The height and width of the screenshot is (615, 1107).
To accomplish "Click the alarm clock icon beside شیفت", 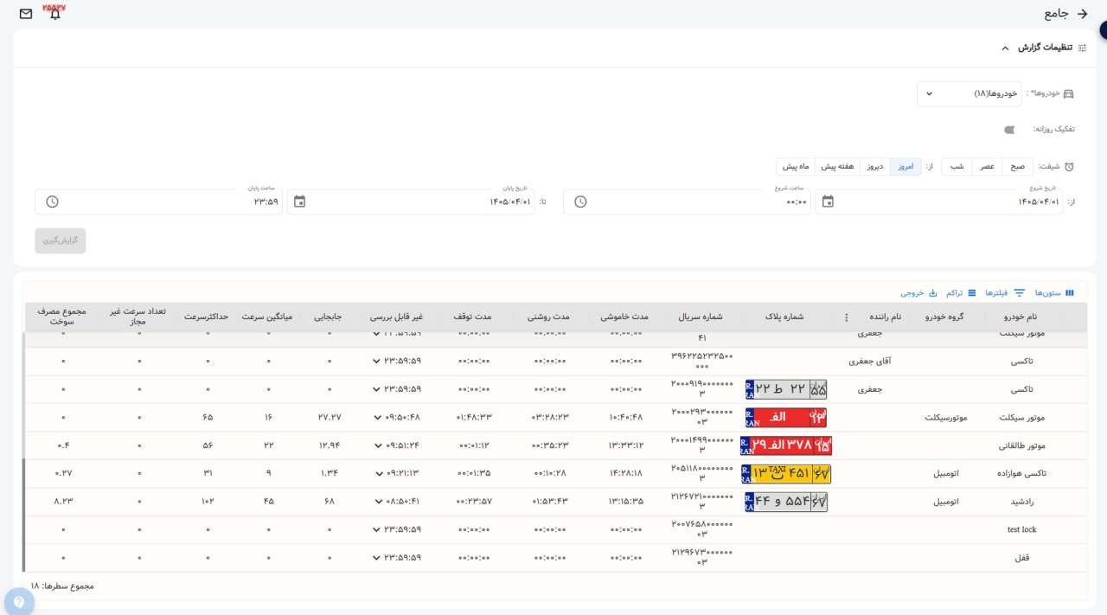I will 1069,166.
